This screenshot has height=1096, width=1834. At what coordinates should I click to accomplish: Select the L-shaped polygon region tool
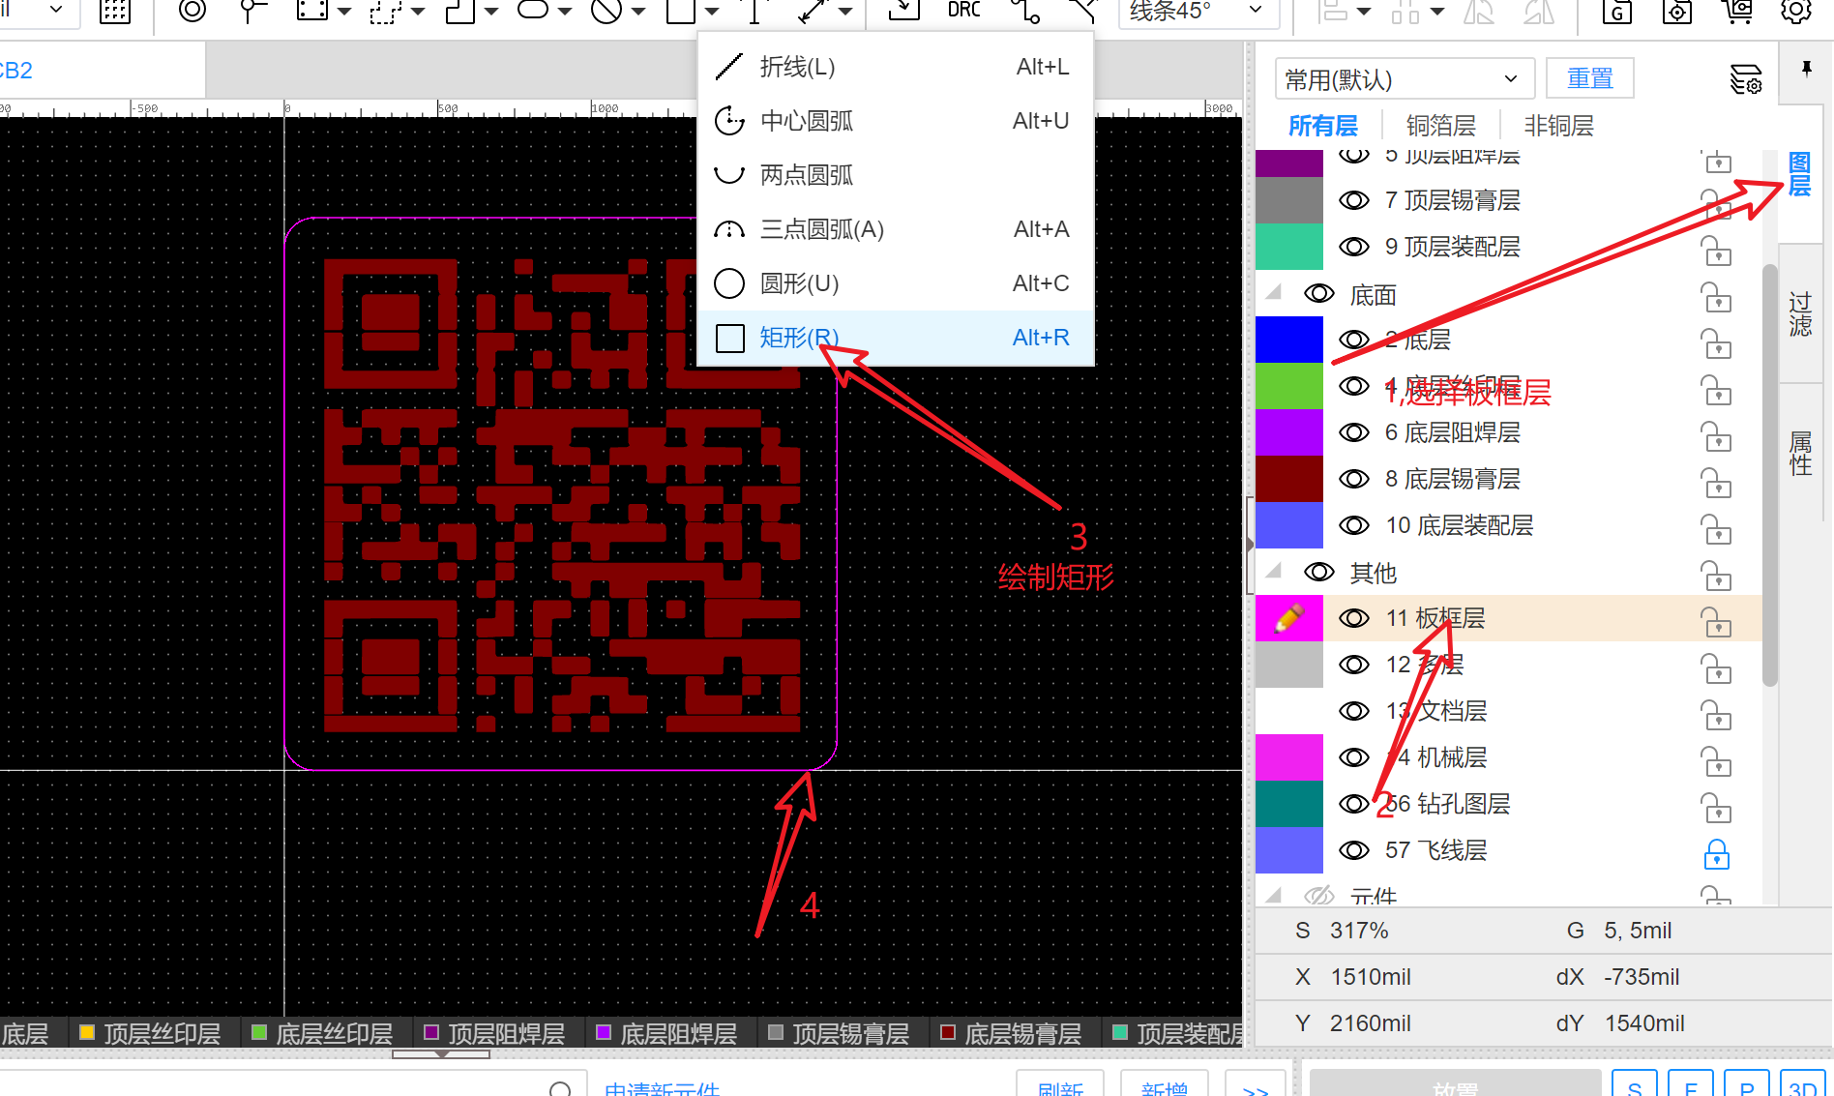(x=459, y=10)
